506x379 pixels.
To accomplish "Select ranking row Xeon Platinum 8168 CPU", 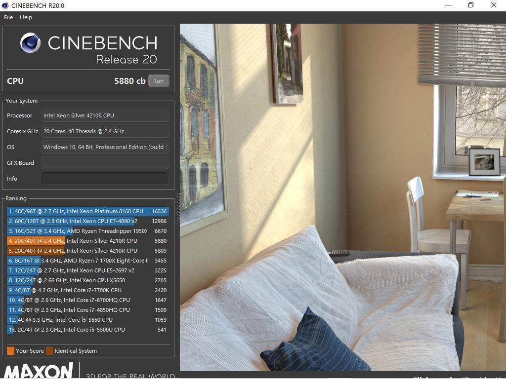I will coord(88,211).
